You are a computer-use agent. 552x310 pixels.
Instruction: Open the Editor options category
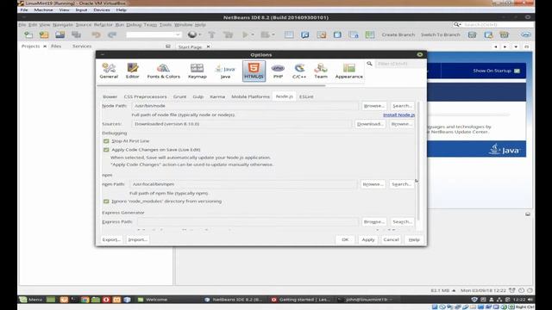point(133,71)
